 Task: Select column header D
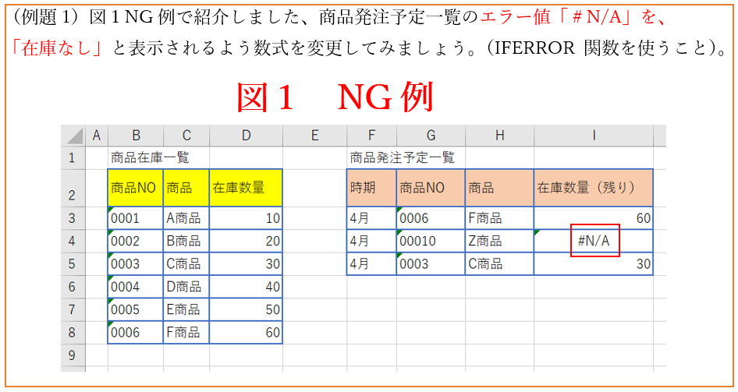[x=246, y=136]
